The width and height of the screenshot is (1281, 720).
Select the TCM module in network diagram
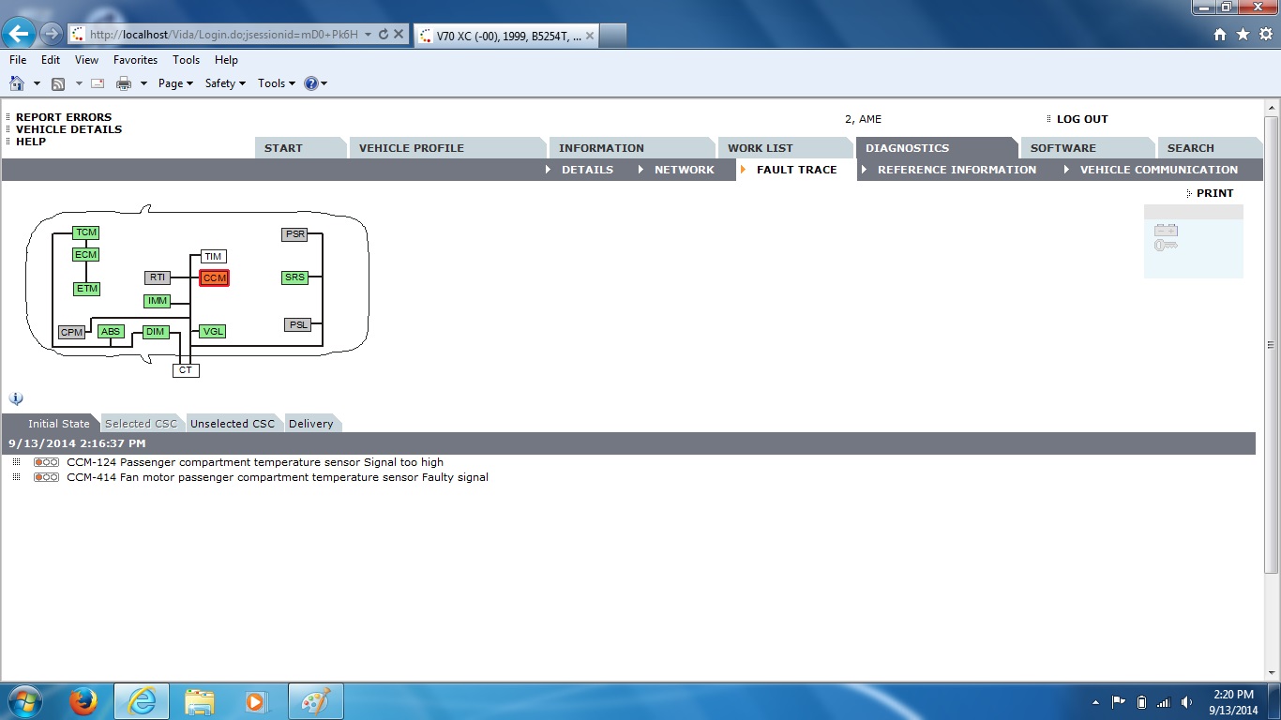(86, 232)
